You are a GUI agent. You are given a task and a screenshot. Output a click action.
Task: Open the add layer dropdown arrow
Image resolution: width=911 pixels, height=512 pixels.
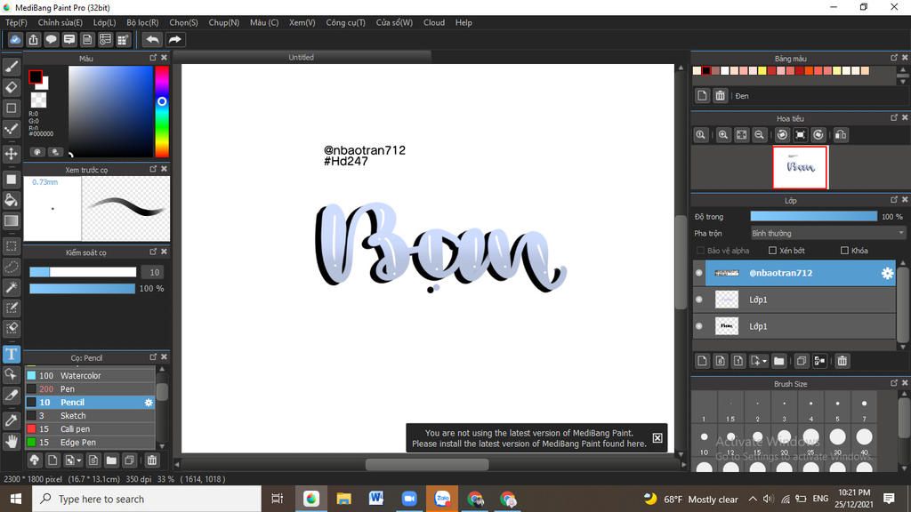pos(764,361)
